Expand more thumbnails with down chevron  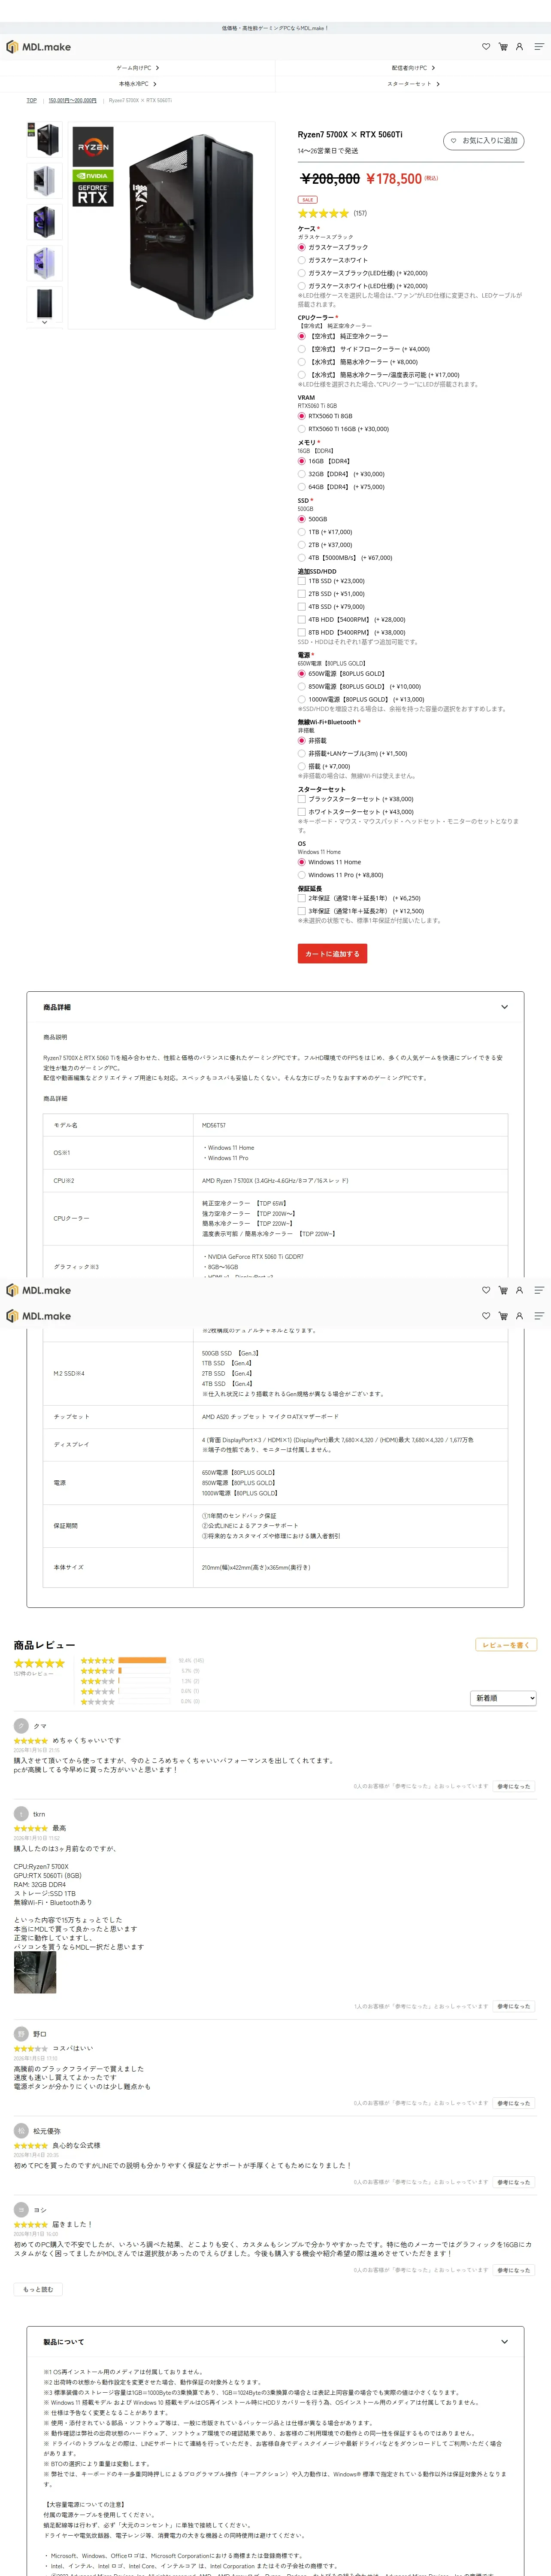[x=44, y=322]
